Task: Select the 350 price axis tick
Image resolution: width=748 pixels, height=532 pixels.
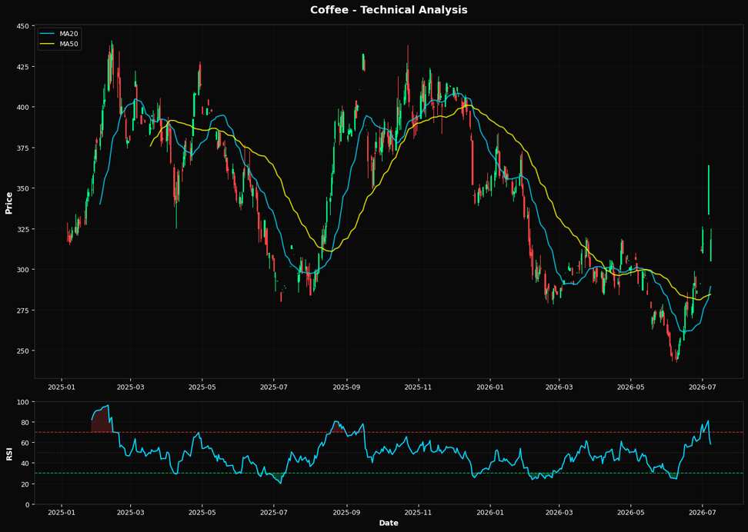Action: 23,188
